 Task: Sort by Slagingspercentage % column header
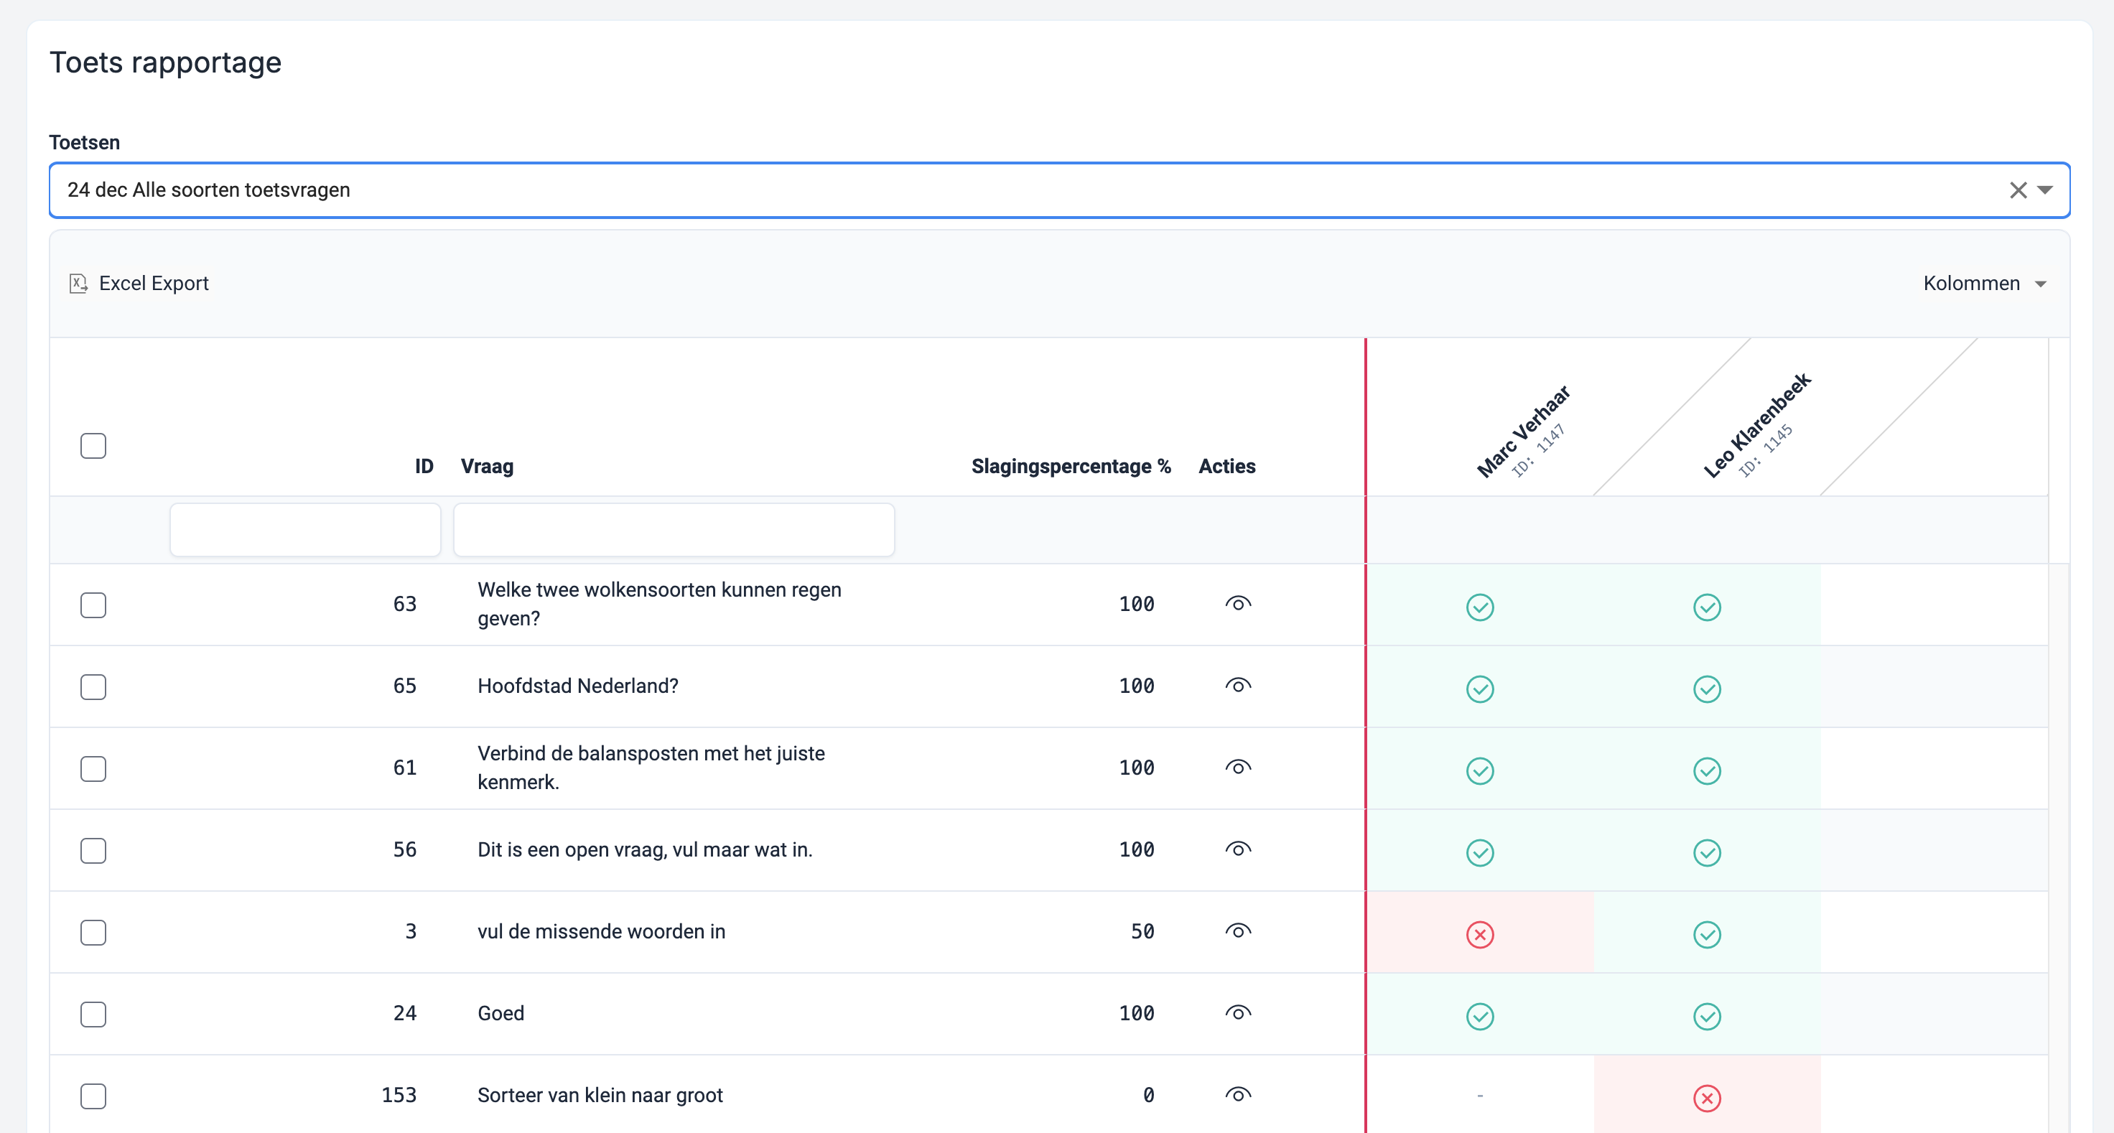click(x=1070, y=467)
